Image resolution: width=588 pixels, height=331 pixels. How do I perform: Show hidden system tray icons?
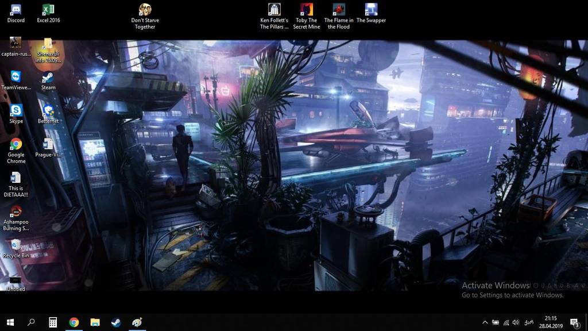[485, 322]
